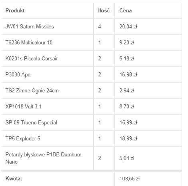Click the Ilość column header
This screenshot has height=186, width=188.
pos(104,11)
